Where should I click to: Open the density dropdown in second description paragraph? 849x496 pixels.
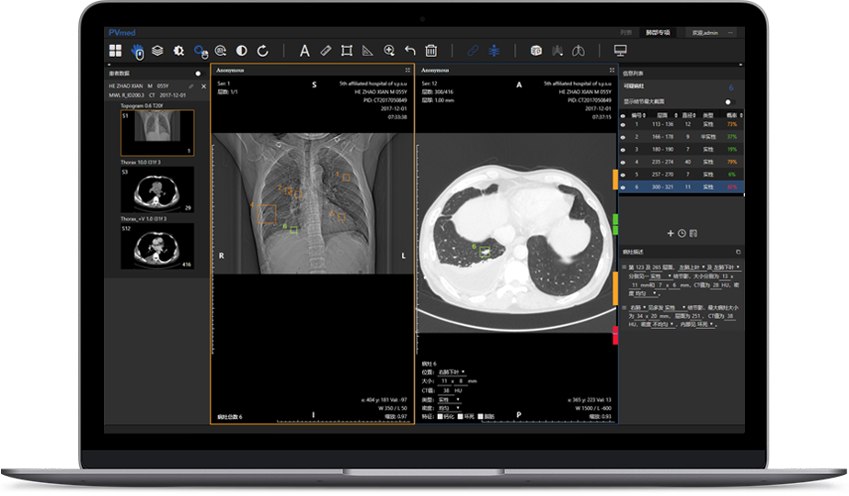tap(663, 324)
